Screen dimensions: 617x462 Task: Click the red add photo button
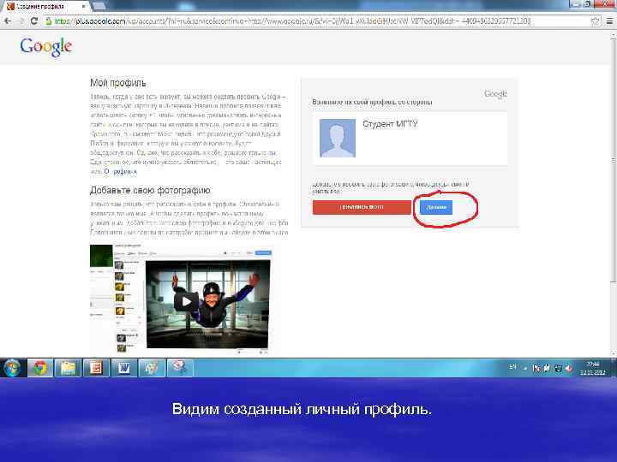362,207
